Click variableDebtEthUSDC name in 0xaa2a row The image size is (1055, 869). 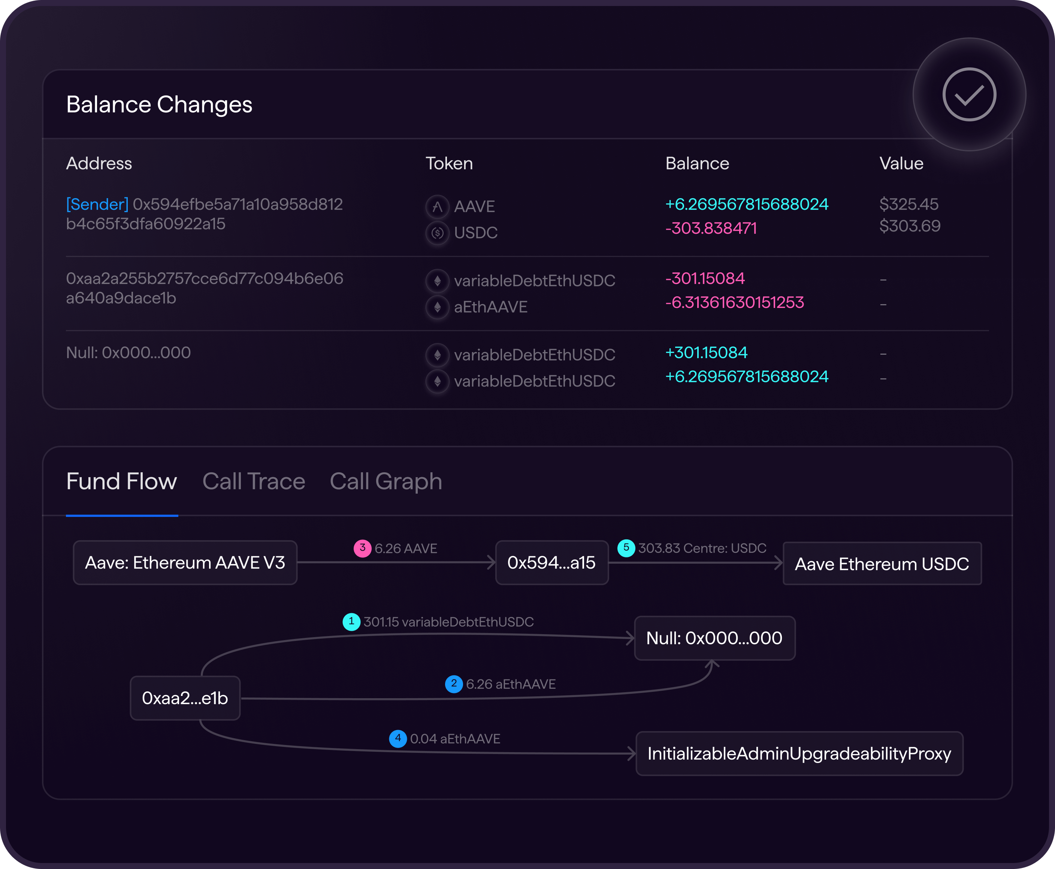point(535,280)
